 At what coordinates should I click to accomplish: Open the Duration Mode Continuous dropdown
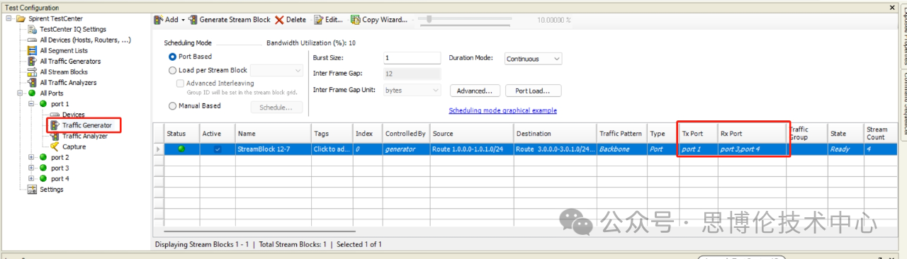[x=533, y=59]
